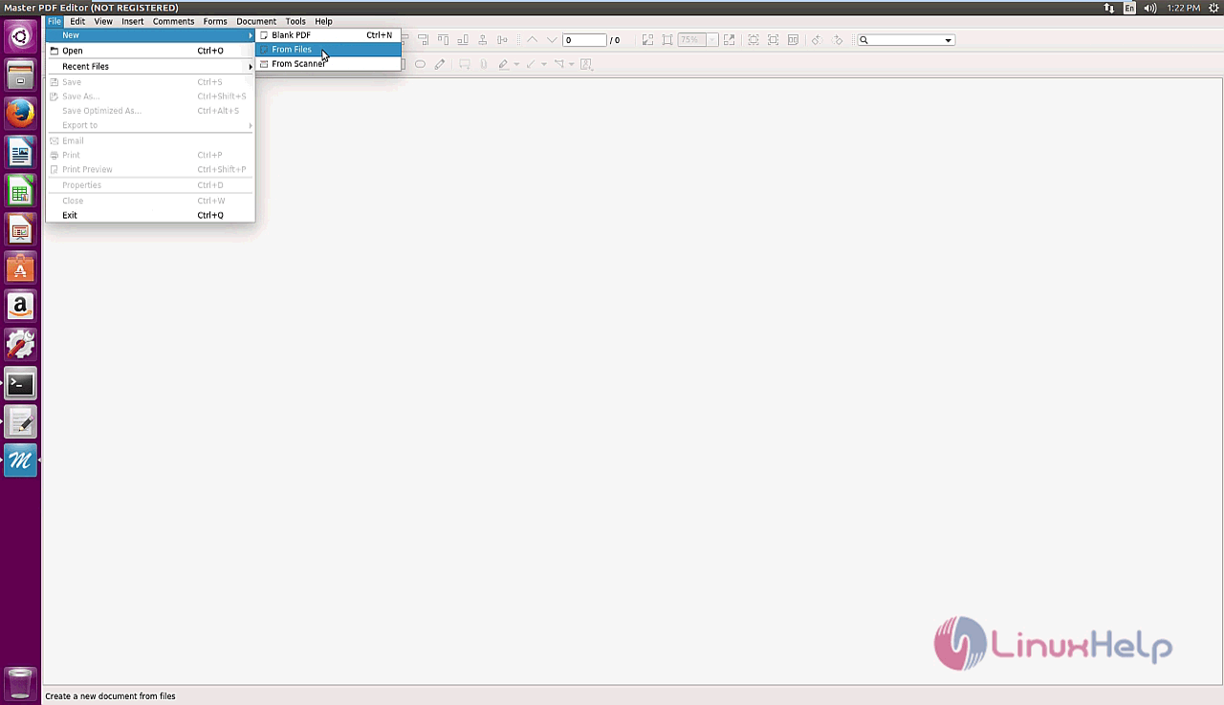1224x705 pixels.
Task: Choose Open in the File menu
Action: [150, 51]
